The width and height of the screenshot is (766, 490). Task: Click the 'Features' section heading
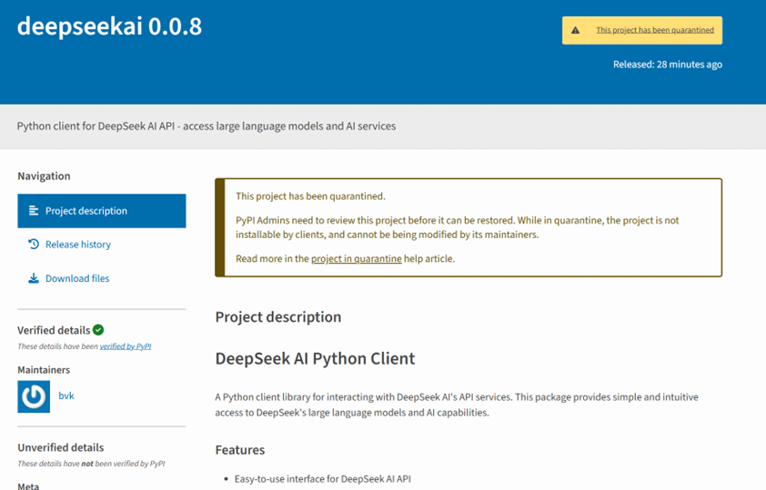(240, 450)
